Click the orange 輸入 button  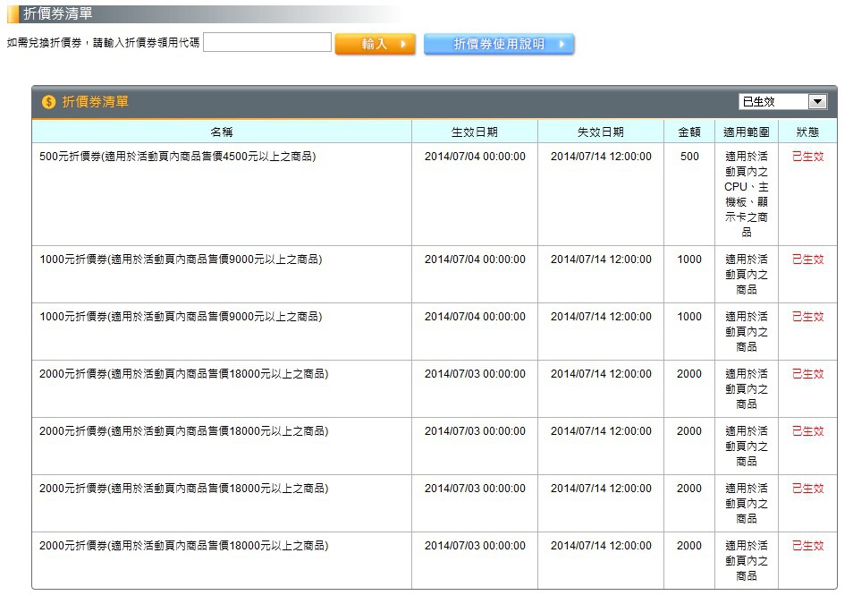[376, 44]
